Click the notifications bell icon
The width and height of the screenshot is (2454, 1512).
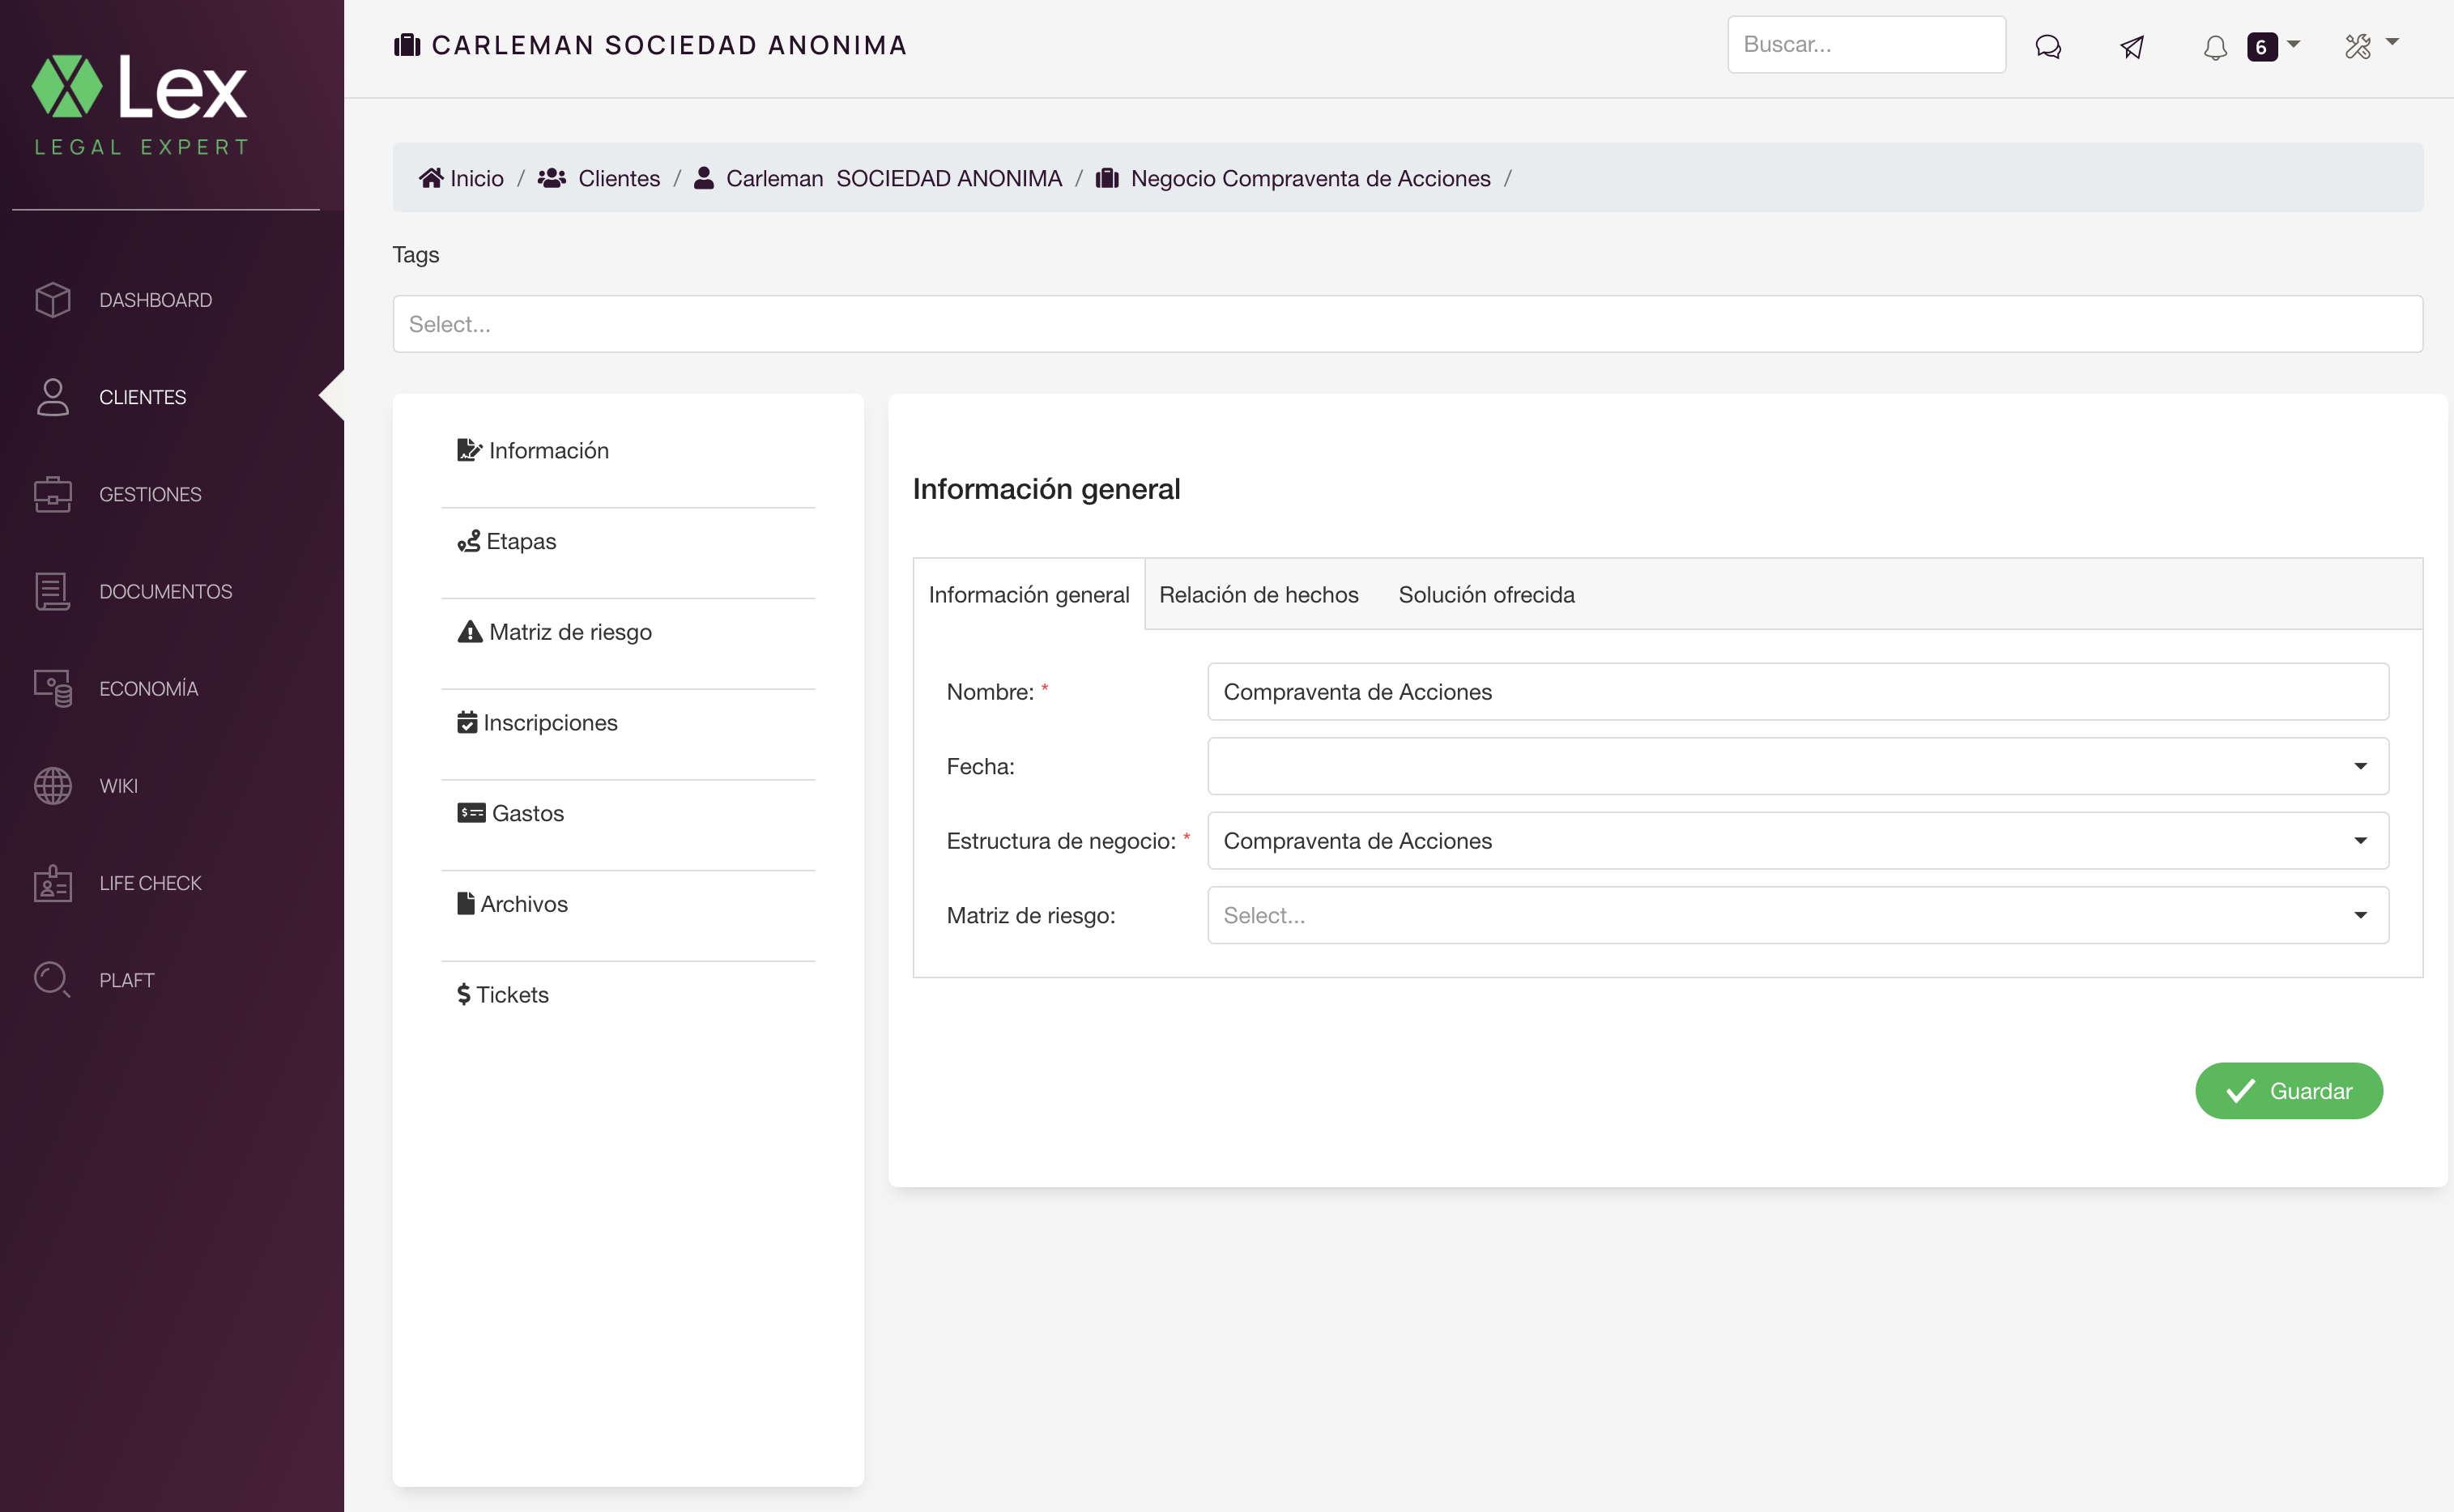tap(2215, 47)
